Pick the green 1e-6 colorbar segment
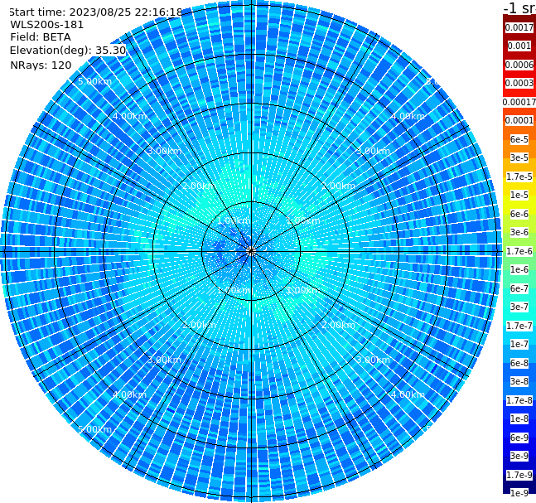Image resolution: width=536 pixels, height=503 pixels. [x=519, y=270]
